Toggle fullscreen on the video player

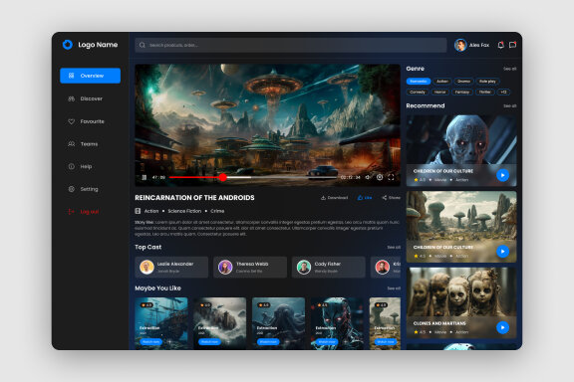pyautogui.click(x=391, y=177)
